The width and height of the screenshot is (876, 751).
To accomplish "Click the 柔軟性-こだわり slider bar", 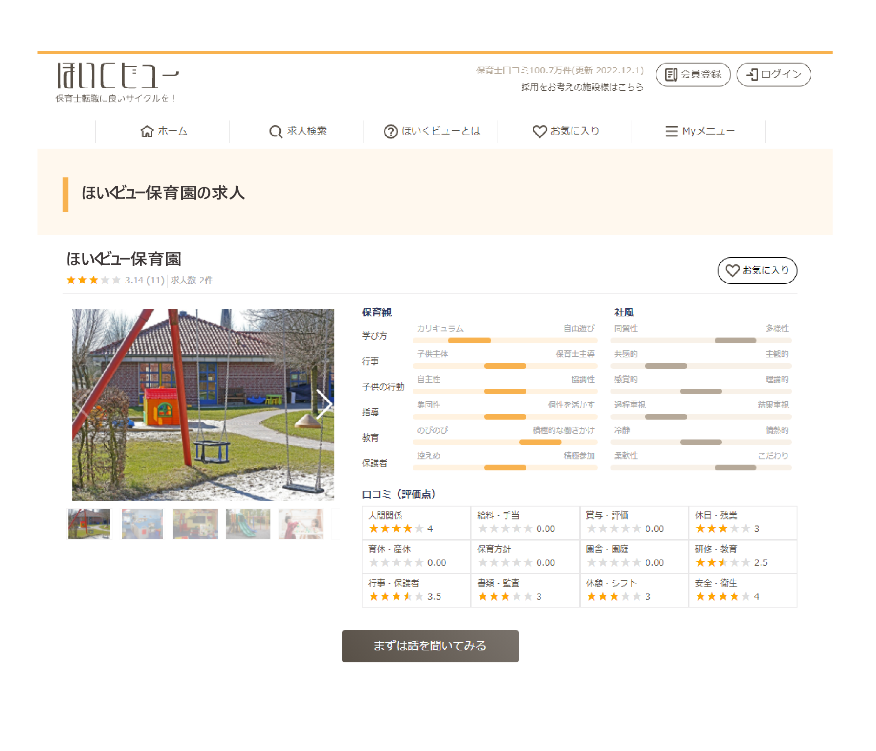I will [701, 467].
